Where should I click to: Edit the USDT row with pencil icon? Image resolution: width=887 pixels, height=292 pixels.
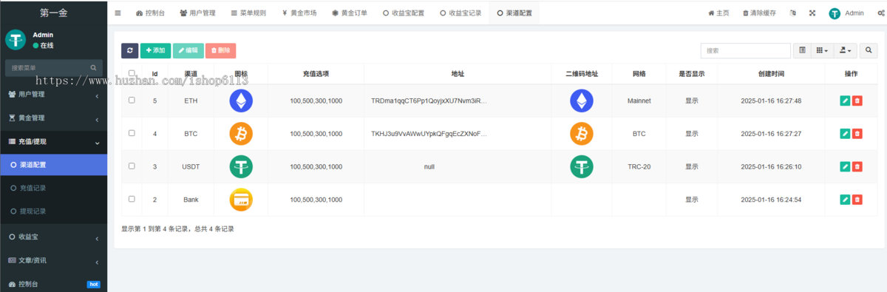click(845, 166)
